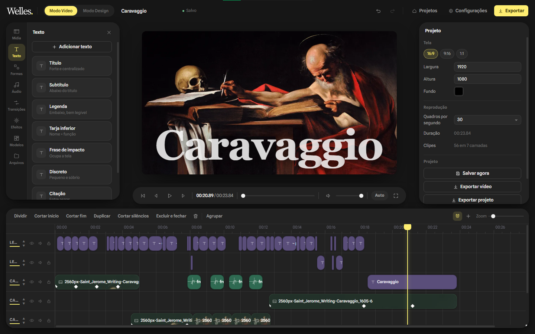Open the Quadros por segundo dropdown
535x334 pixels.
pos(487,120)
